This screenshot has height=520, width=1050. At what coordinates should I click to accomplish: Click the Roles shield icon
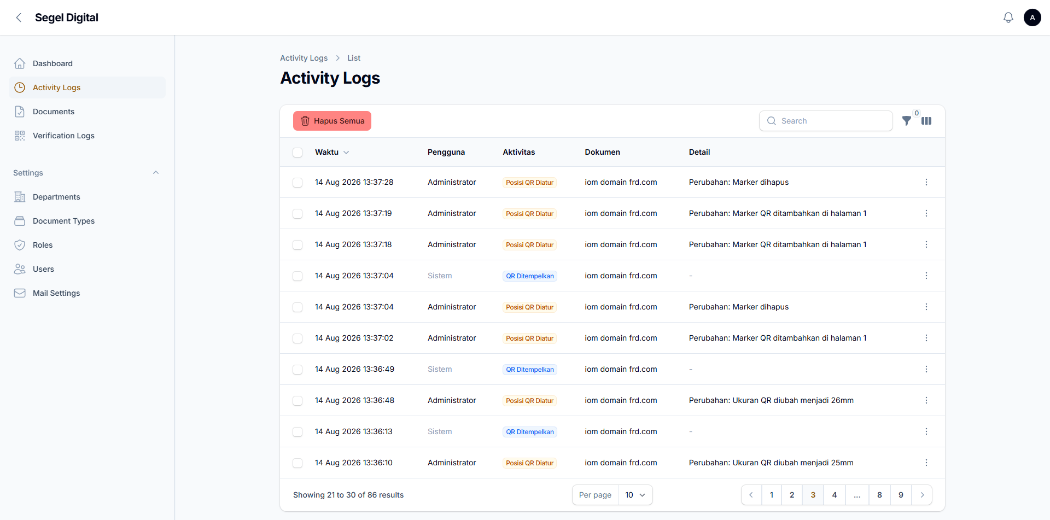pos(20,245)
